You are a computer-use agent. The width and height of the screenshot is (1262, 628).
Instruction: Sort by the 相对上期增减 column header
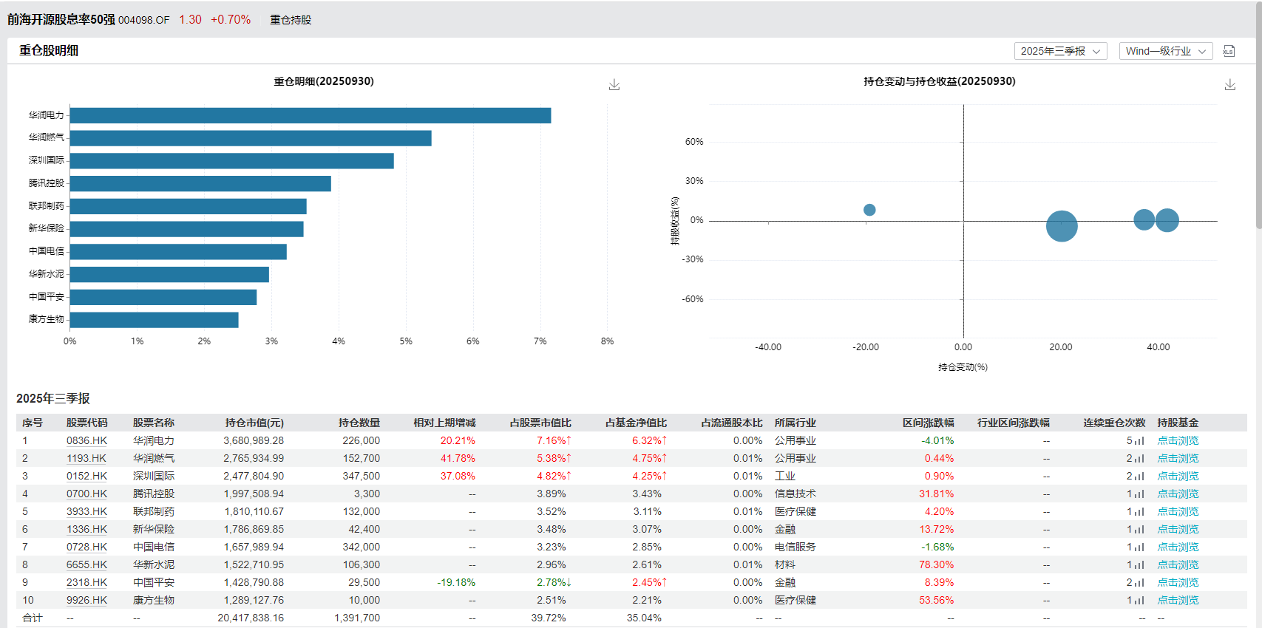click(444, 423)
